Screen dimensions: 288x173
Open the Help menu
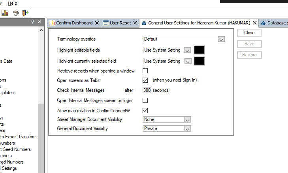[13, 3]
